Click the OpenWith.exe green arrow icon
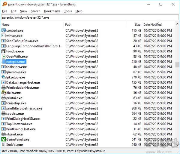 [x=3, y=57]
